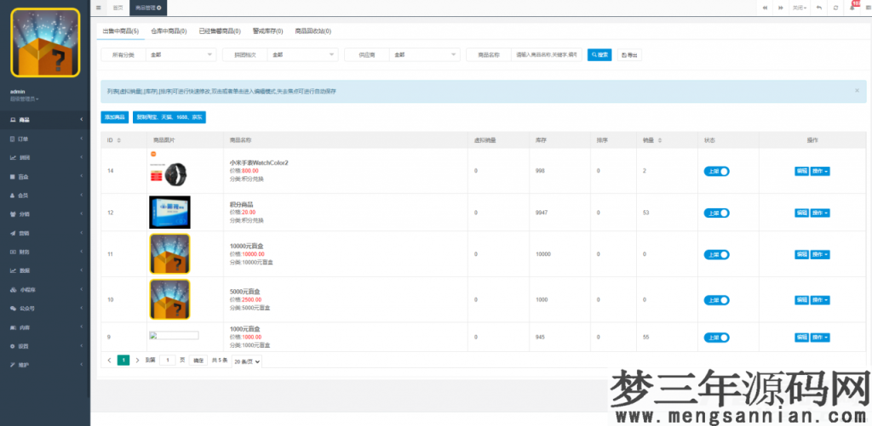Open the 供应商 dropdown
The width and height of the screenshot is (872, 426).
pos(424,54)
